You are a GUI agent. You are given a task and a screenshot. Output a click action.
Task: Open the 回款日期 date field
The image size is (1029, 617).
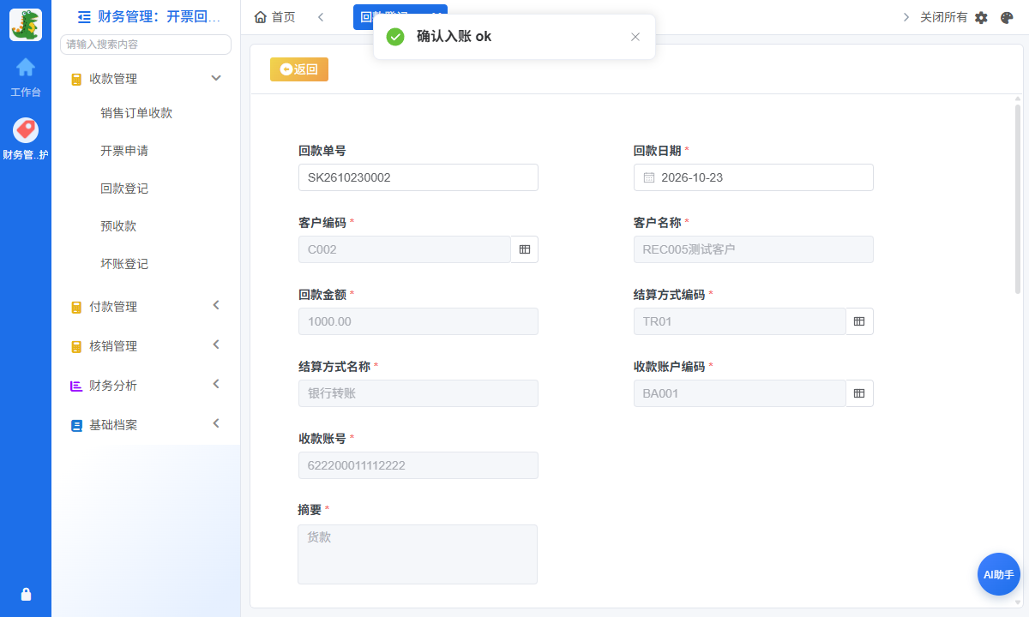point(753,177)
